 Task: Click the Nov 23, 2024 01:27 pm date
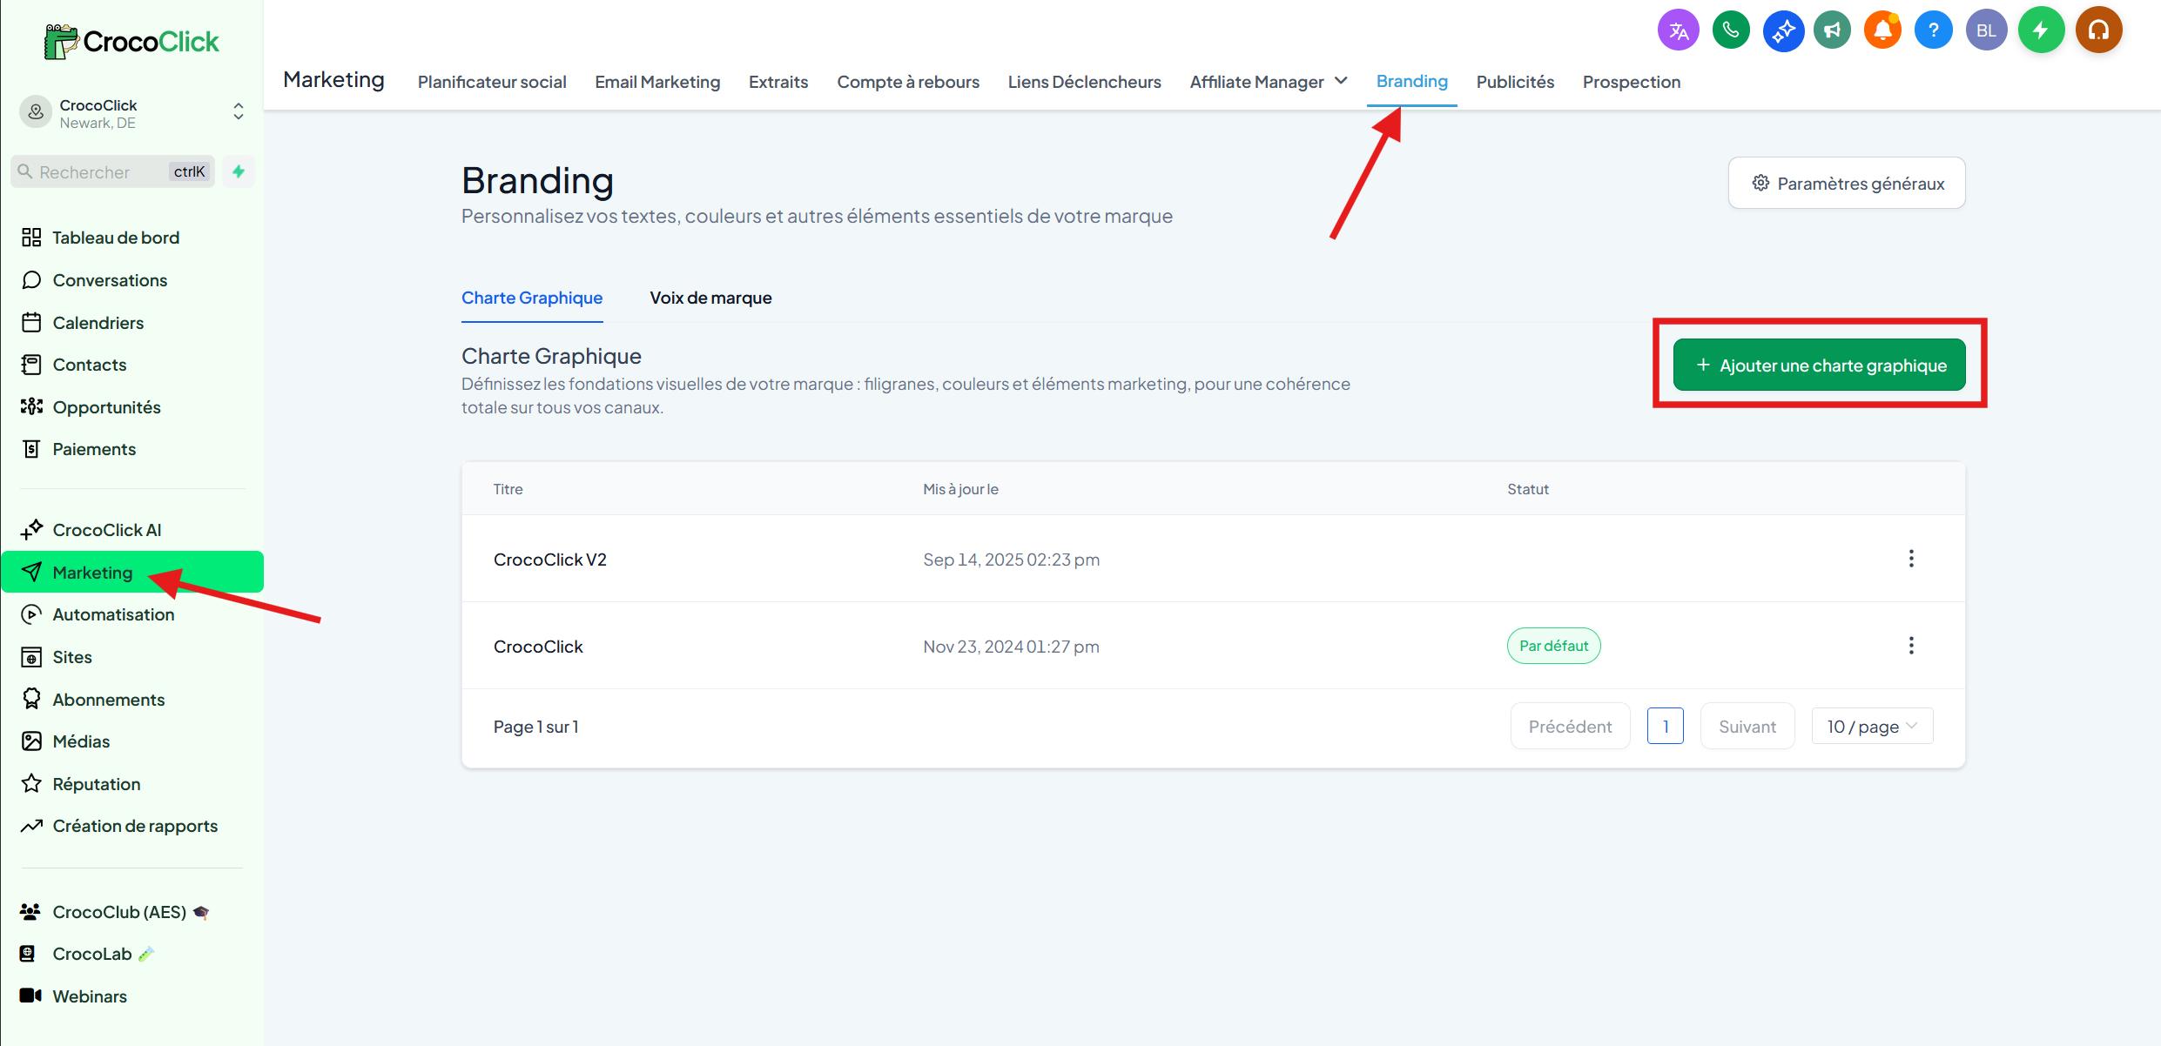pos(1011,647)
